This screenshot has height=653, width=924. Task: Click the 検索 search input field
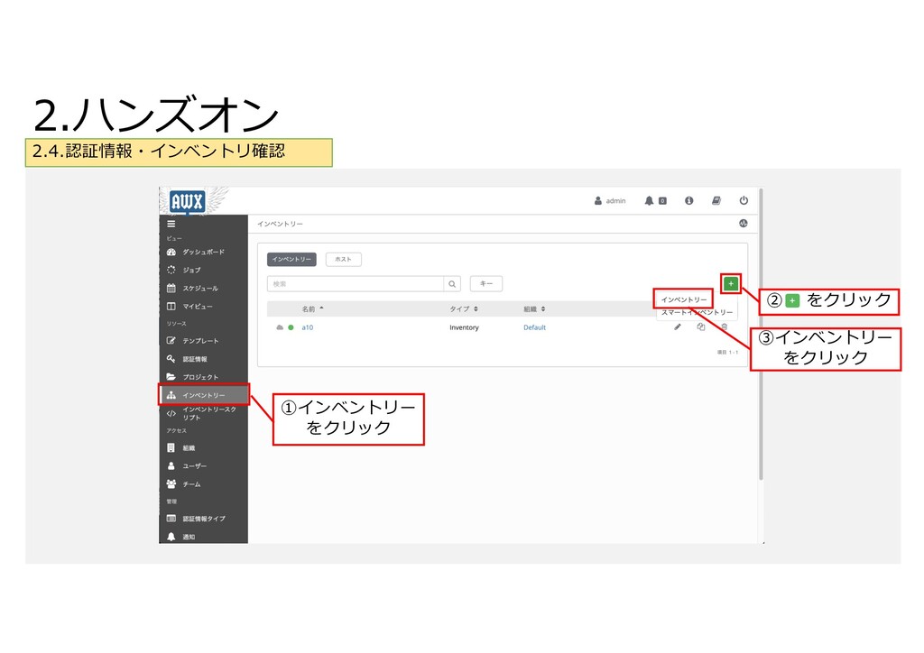click(356, 284)
